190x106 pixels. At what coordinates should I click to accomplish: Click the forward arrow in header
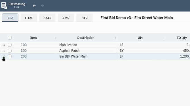point(43,6)
